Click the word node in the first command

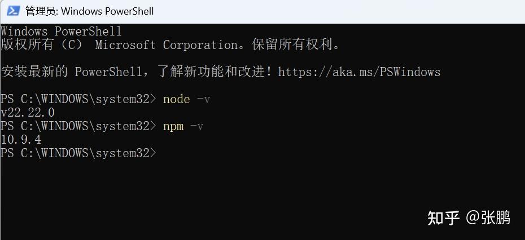176,99
